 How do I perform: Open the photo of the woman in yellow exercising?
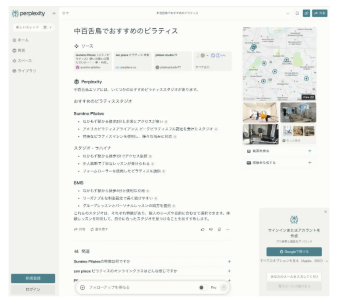pyautogui.click(x=261, y=112)
